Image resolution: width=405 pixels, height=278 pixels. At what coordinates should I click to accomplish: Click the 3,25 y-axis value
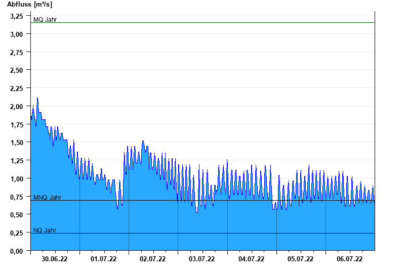click(17, 16)
